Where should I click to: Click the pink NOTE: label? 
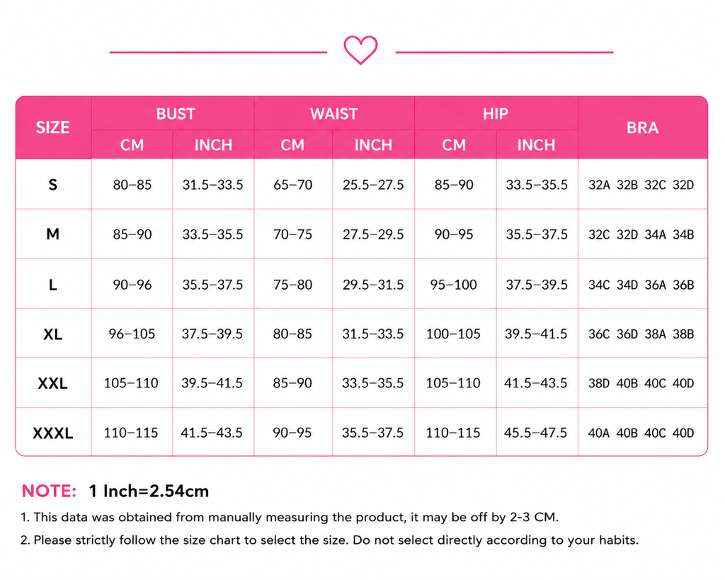click(49, 491)
